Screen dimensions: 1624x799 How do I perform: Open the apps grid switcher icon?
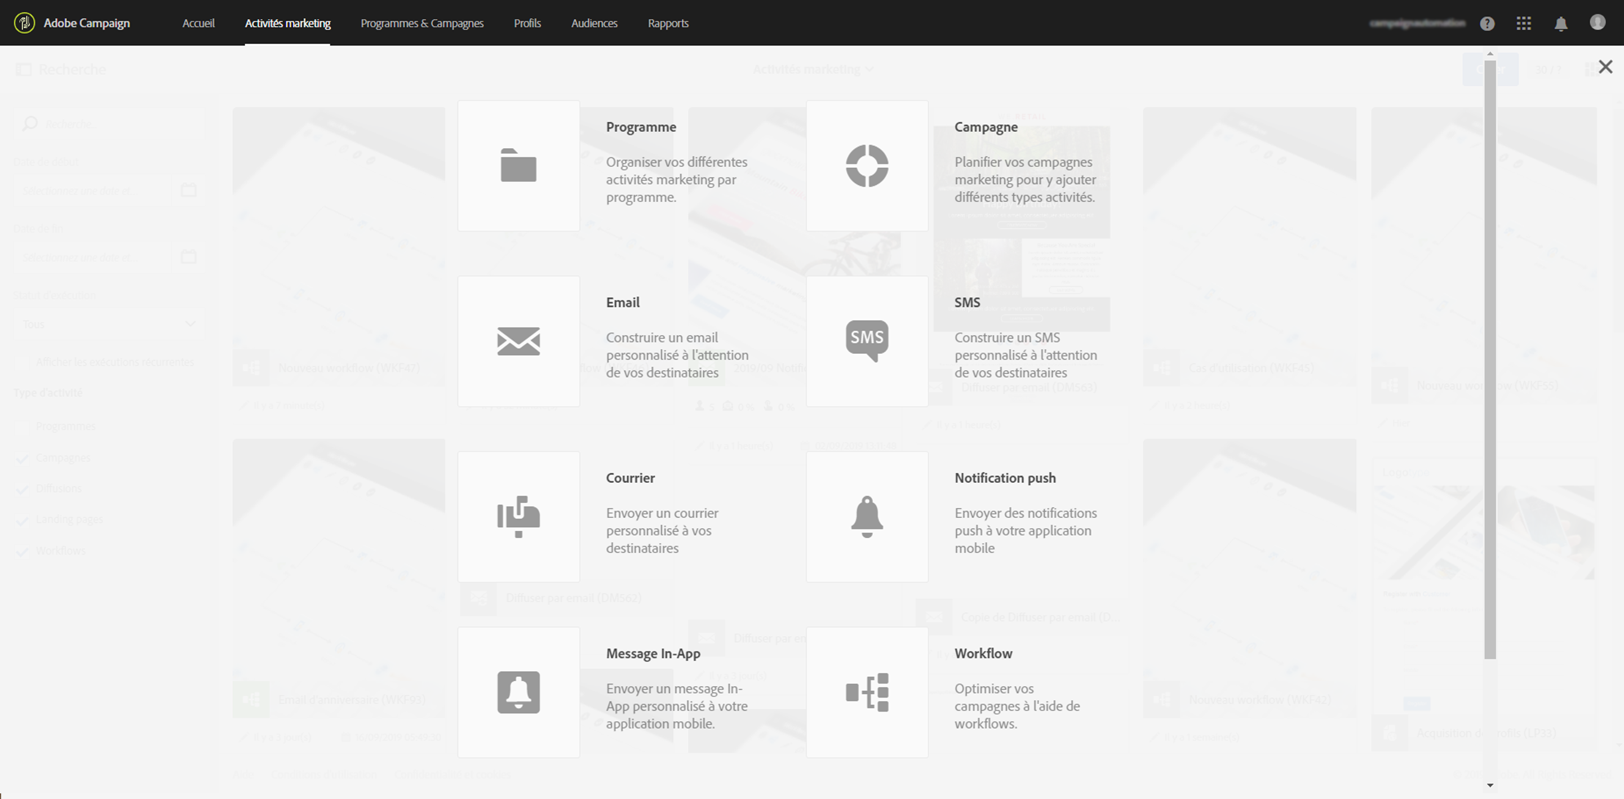(x=1524, y=23)
